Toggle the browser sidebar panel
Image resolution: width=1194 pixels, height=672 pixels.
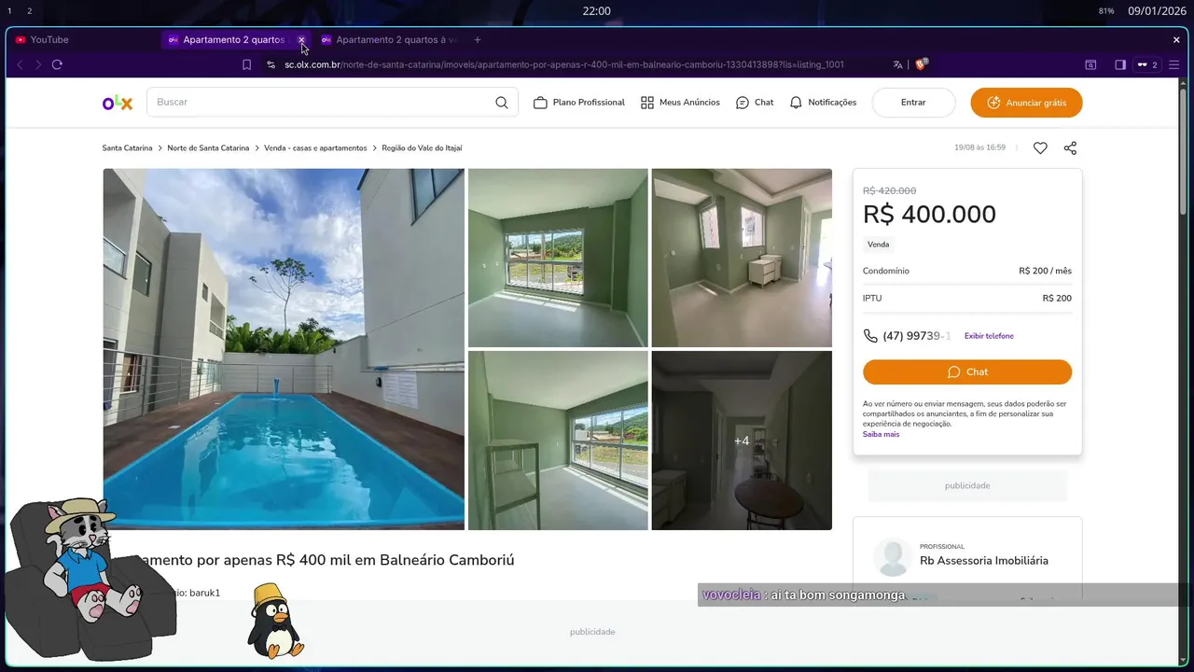1120,64
